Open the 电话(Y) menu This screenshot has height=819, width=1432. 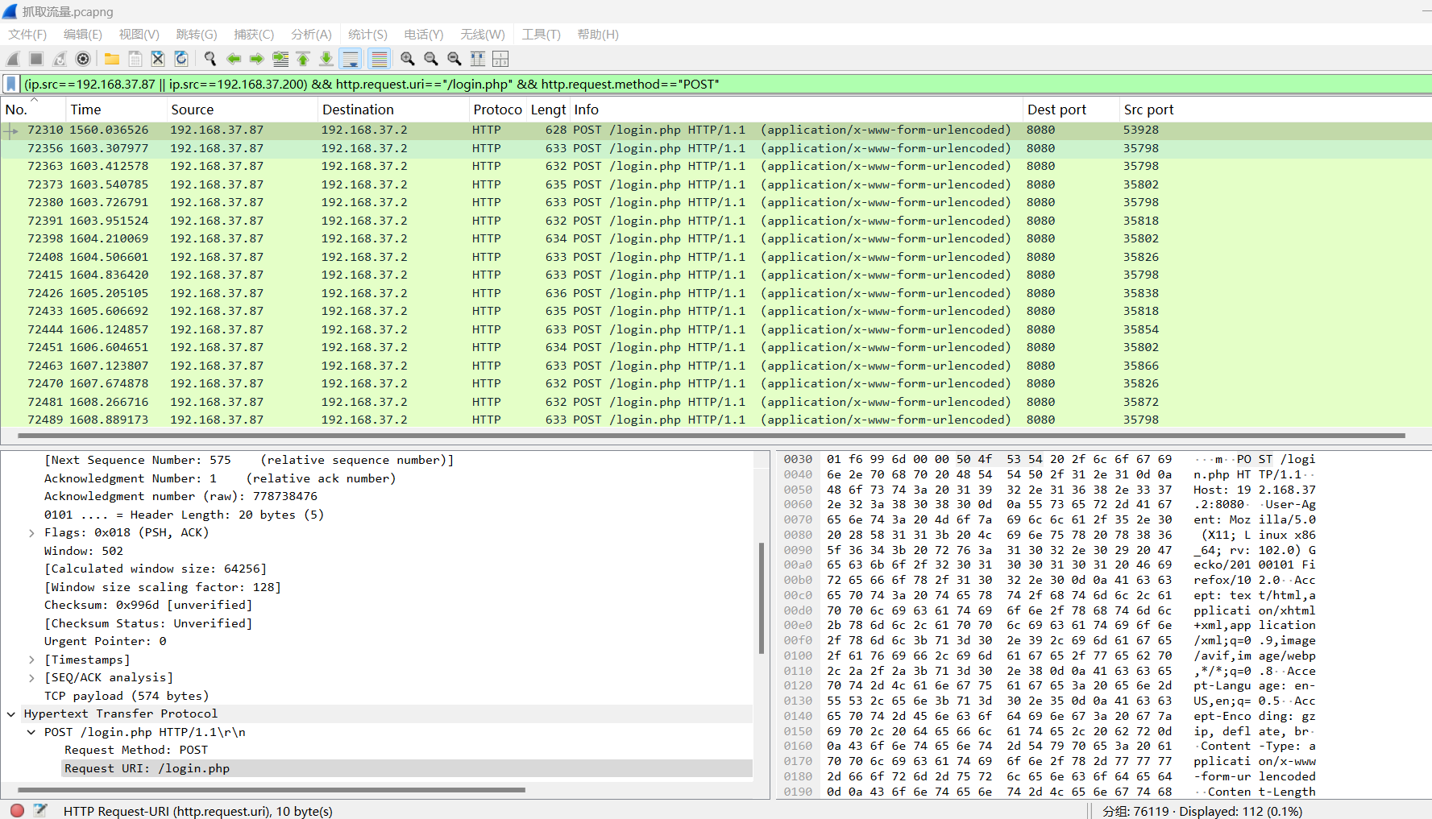pos(424,35)
